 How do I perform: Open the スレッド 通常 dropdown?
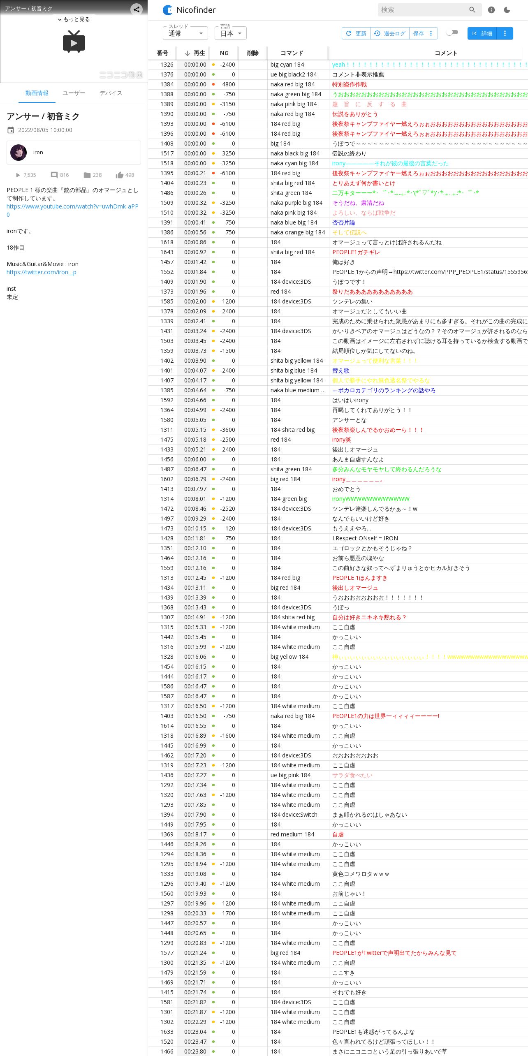pyautogui.click(x=185, y=33)
